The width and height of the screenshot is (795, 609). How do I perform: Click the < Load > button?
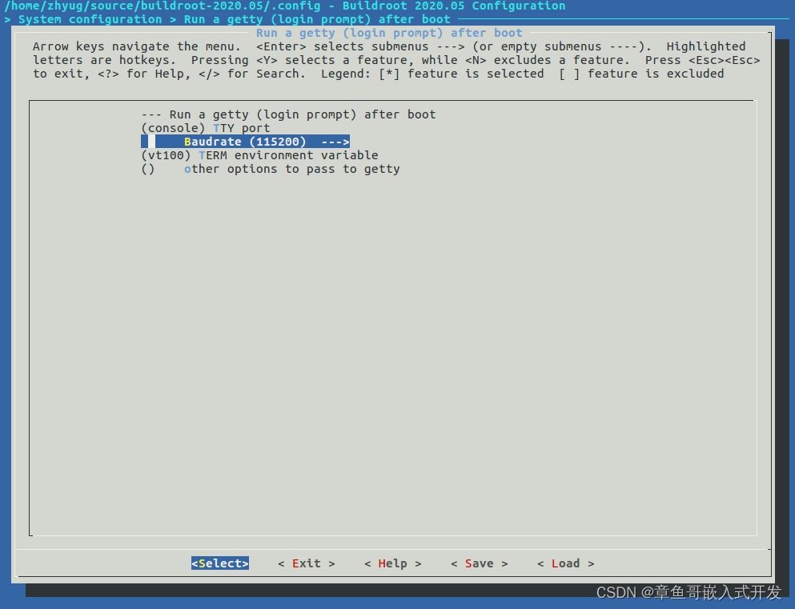pyautogui.click(x=566, y=563)
